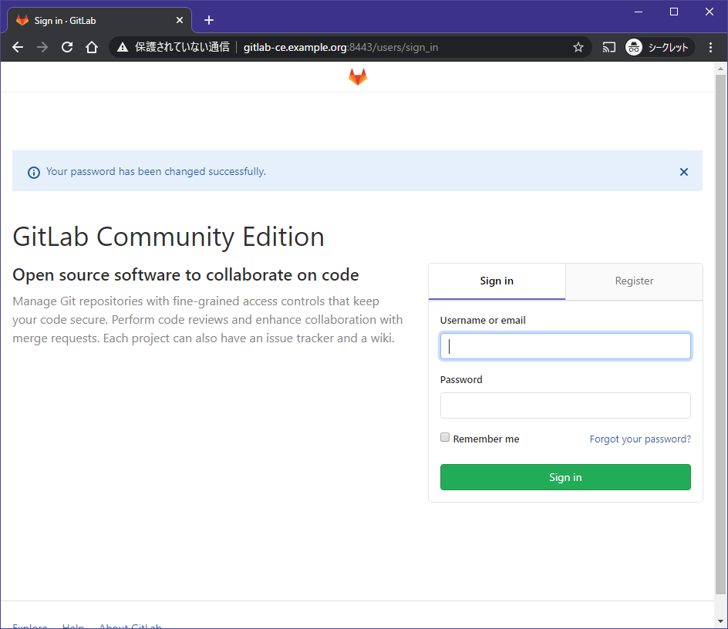
Task: Click the page's vertical scrollbar thumb
Action: click(x=720, y=335)
